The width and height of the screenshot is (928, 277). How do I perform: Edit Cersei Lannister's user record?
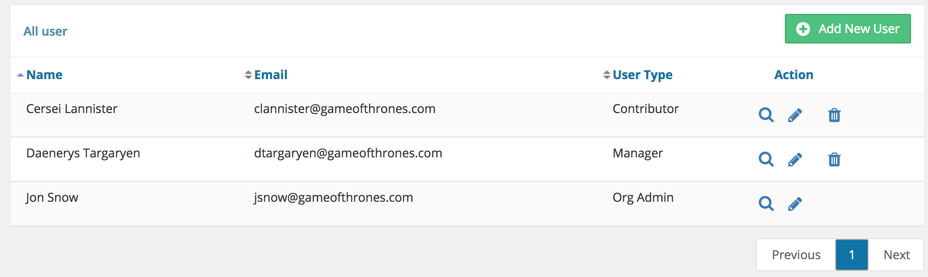[795, 115]
